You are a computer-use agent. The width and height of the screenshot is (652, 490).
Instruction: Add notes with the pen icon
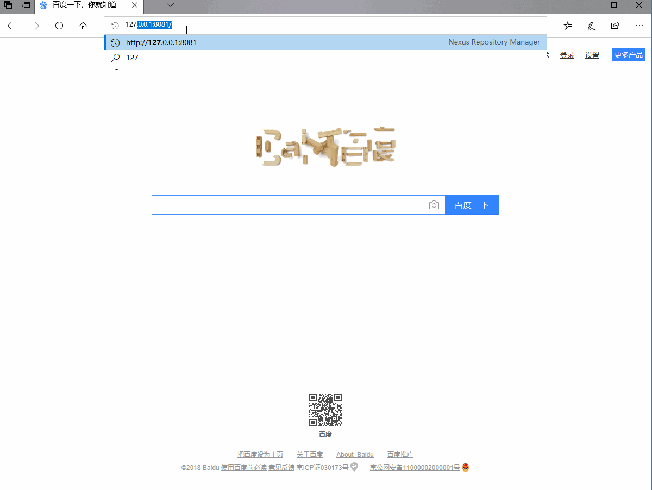(x=592, y=26)
